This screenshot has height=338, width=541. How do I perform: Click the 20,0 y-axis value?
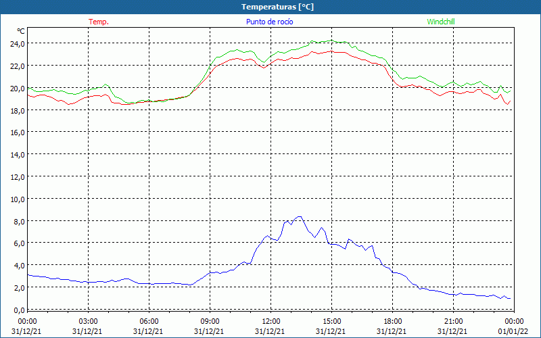[18, 89]
